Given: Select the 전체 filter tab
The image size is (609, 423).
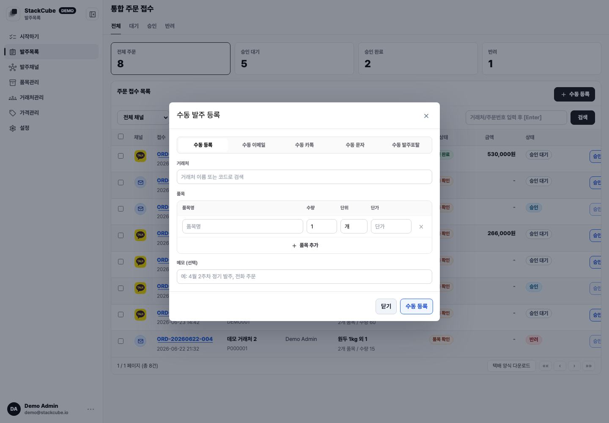Looking at the screenshot, I should pyautogui.click(x=116, y=26).
